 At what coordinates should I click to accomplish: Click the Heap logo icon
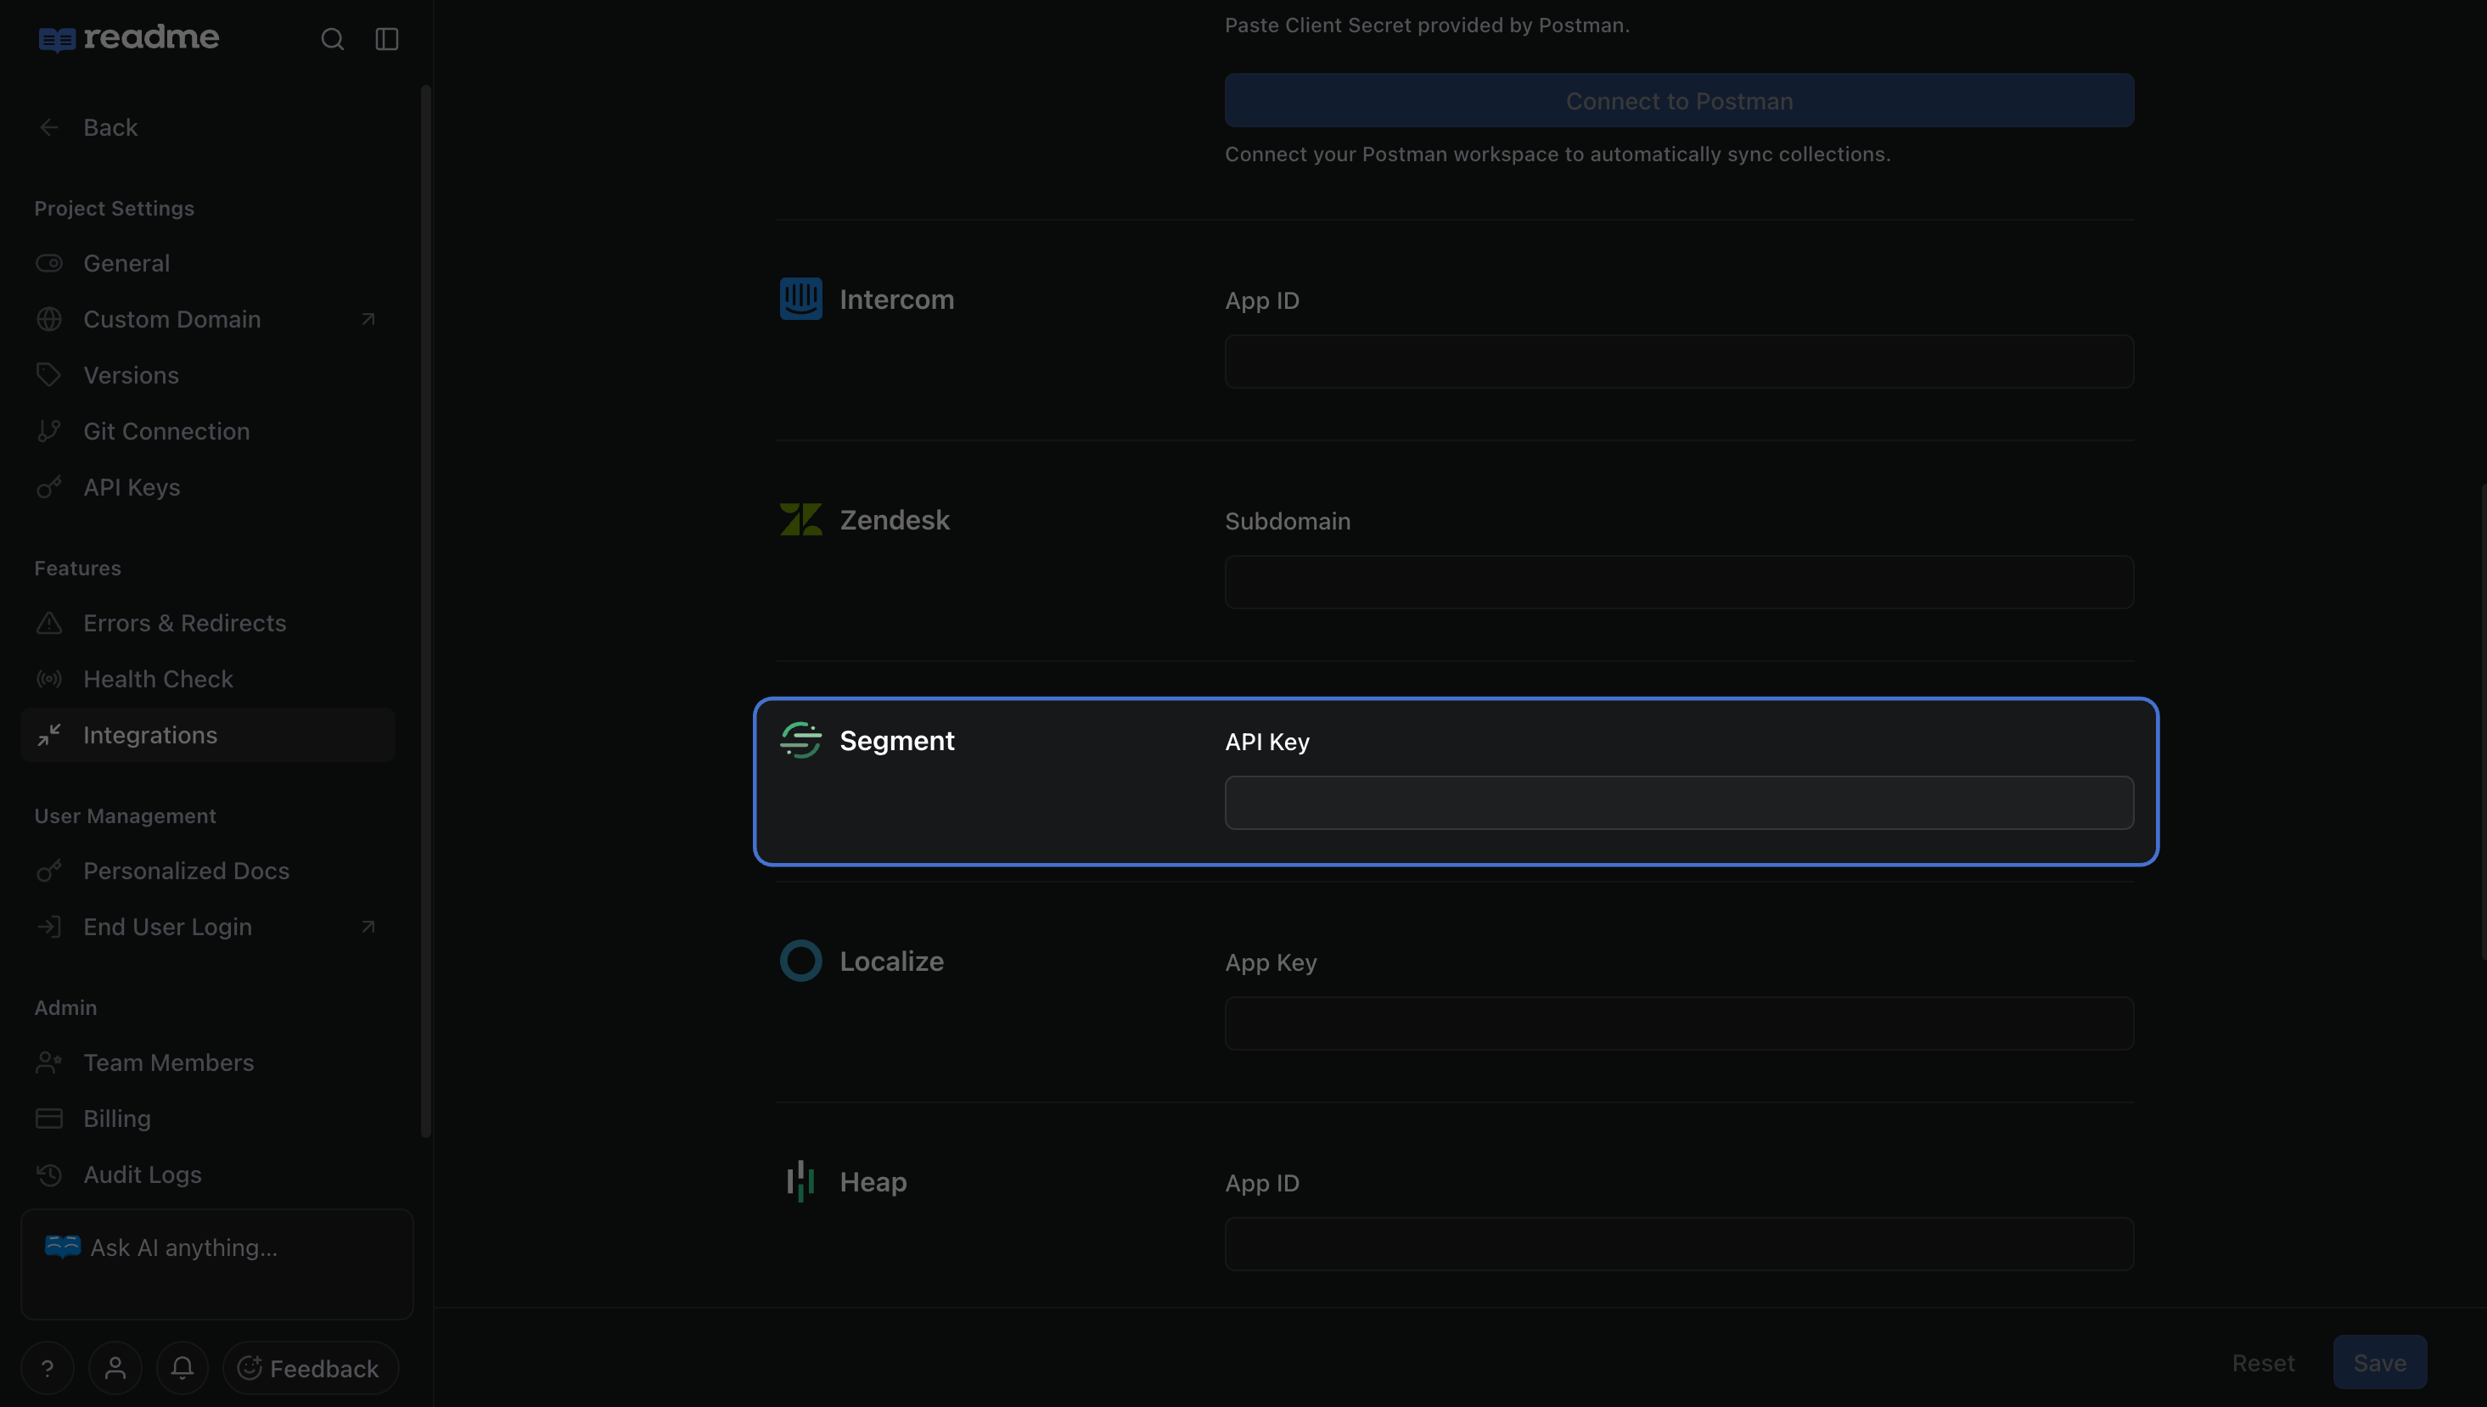(x=801, y=1181)
